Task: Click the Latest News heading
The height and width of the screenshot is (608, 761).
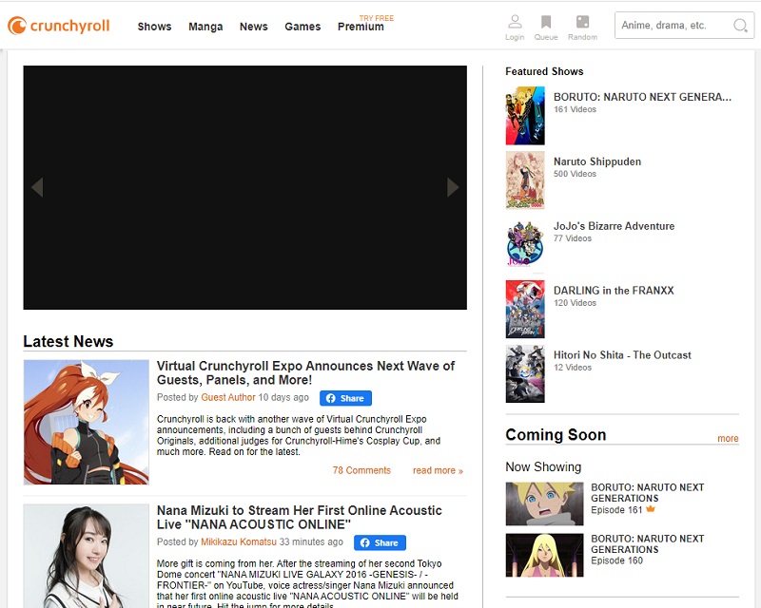Action: click(x=68, y=341)
